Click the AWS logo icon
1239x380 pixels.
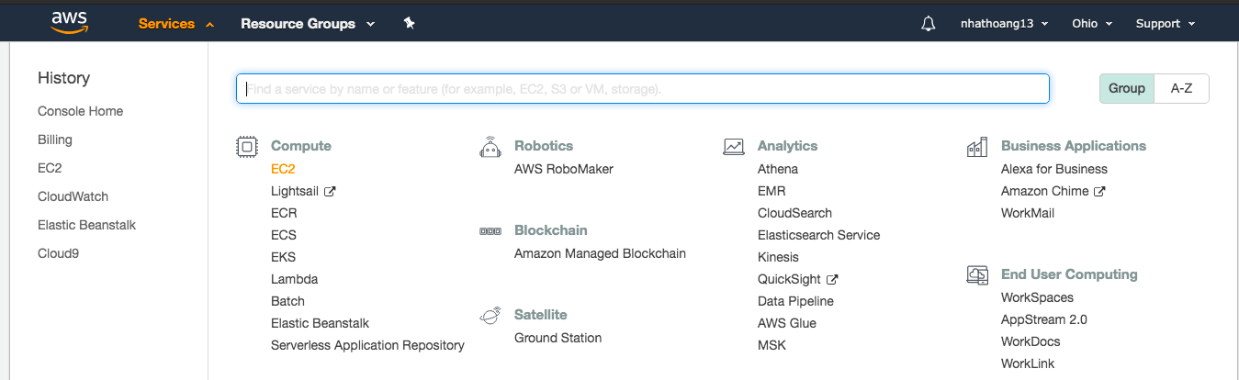click(x=69, y=22)
